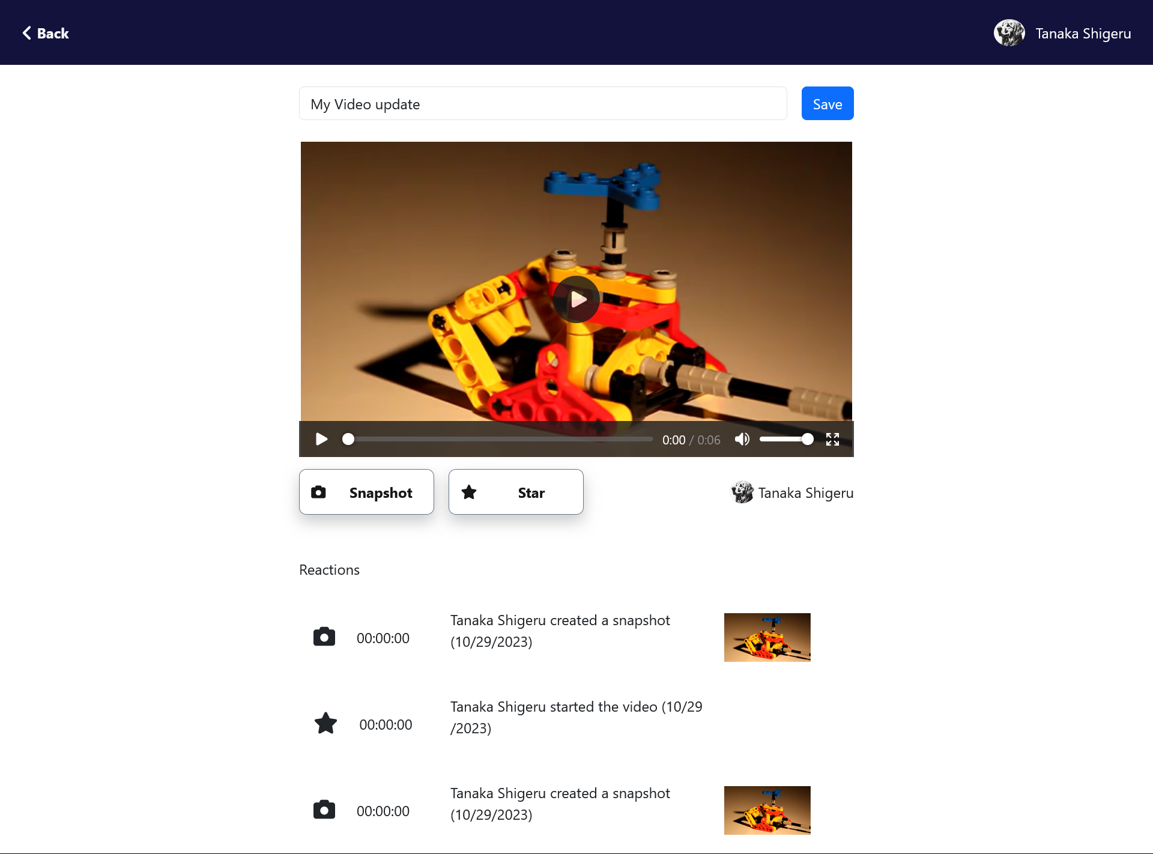Screen dimensions: 1153x854
Task: Click the camera icon of the first reaction
Action: click(324, 637)
